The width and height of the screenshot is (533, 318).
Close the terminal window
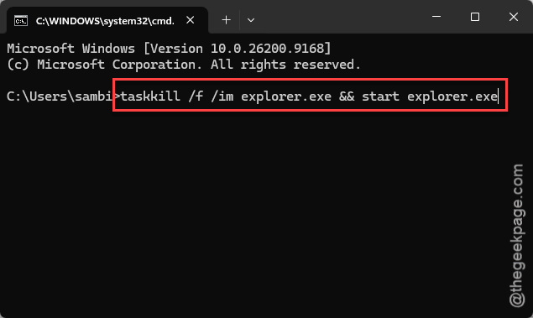[514, 17]
